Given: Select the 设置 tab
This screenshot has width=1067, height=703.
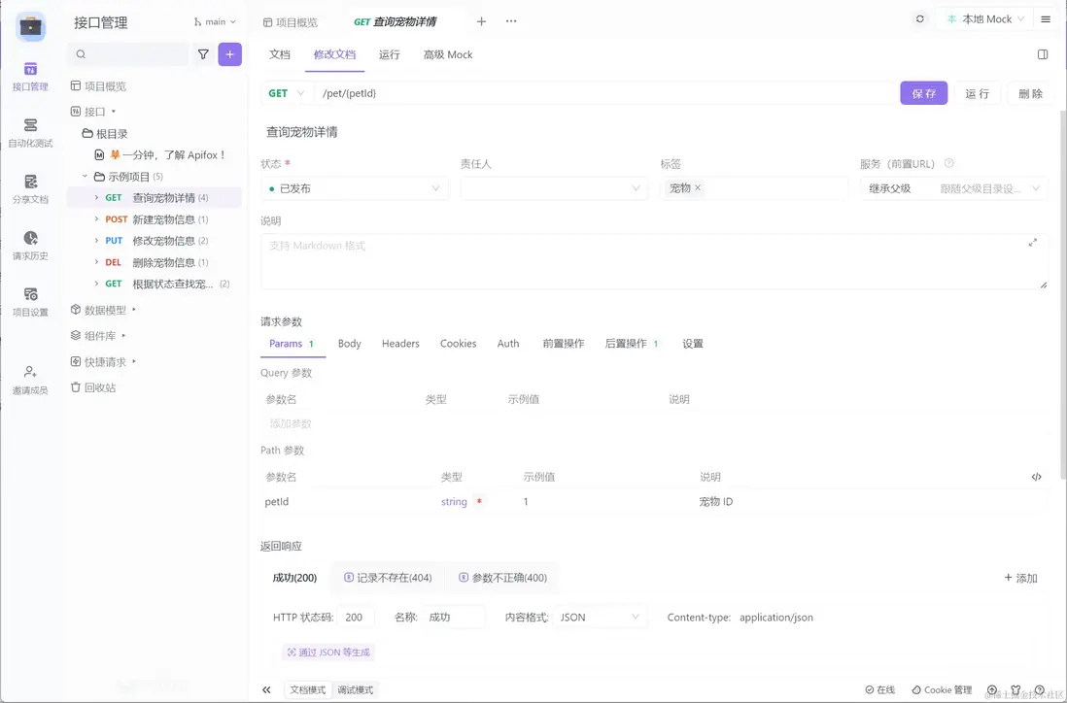Looking at the screenshot, I should tap(693, 344).
